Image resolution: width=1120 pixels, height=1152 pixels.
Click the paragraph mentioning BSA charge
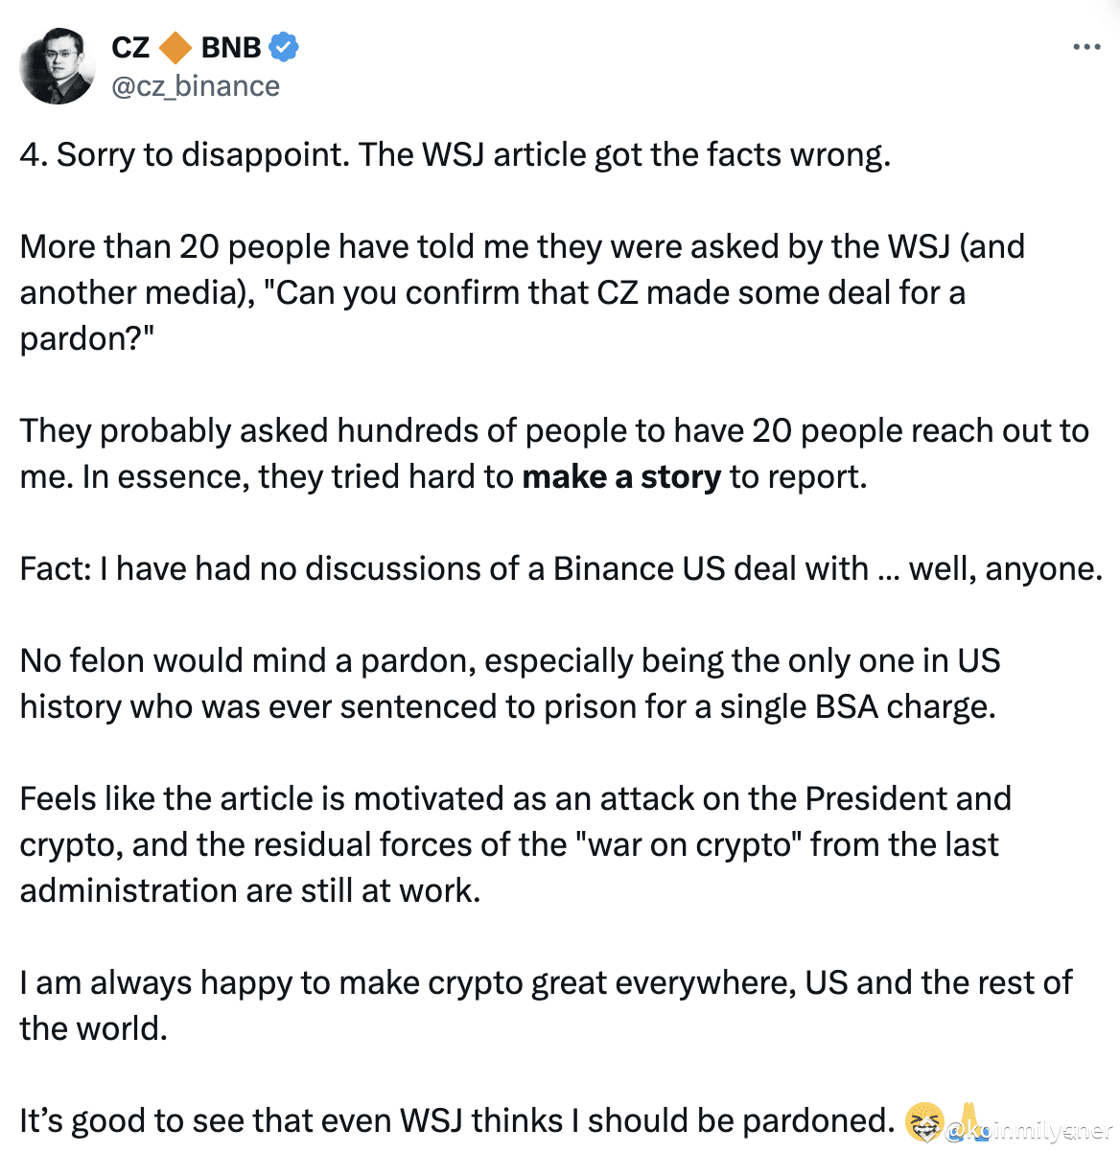click(x=508, y=683)
